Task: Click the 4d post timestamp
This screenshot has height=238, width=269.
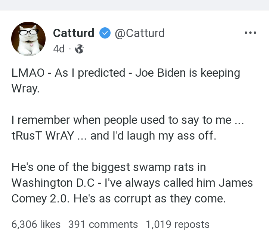Action: [x=59, y=49]
